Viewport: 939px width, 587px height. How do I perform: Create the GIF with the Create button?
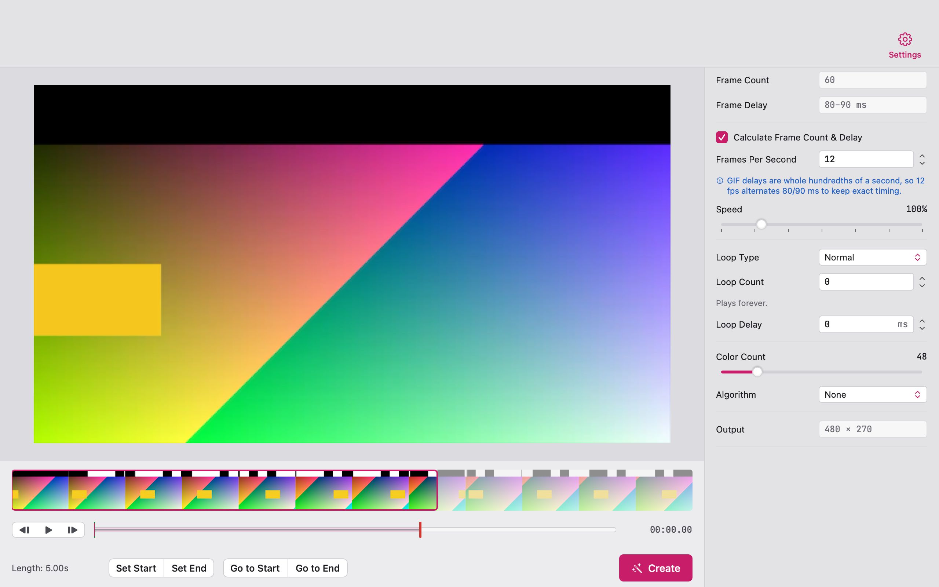(655, 568)
